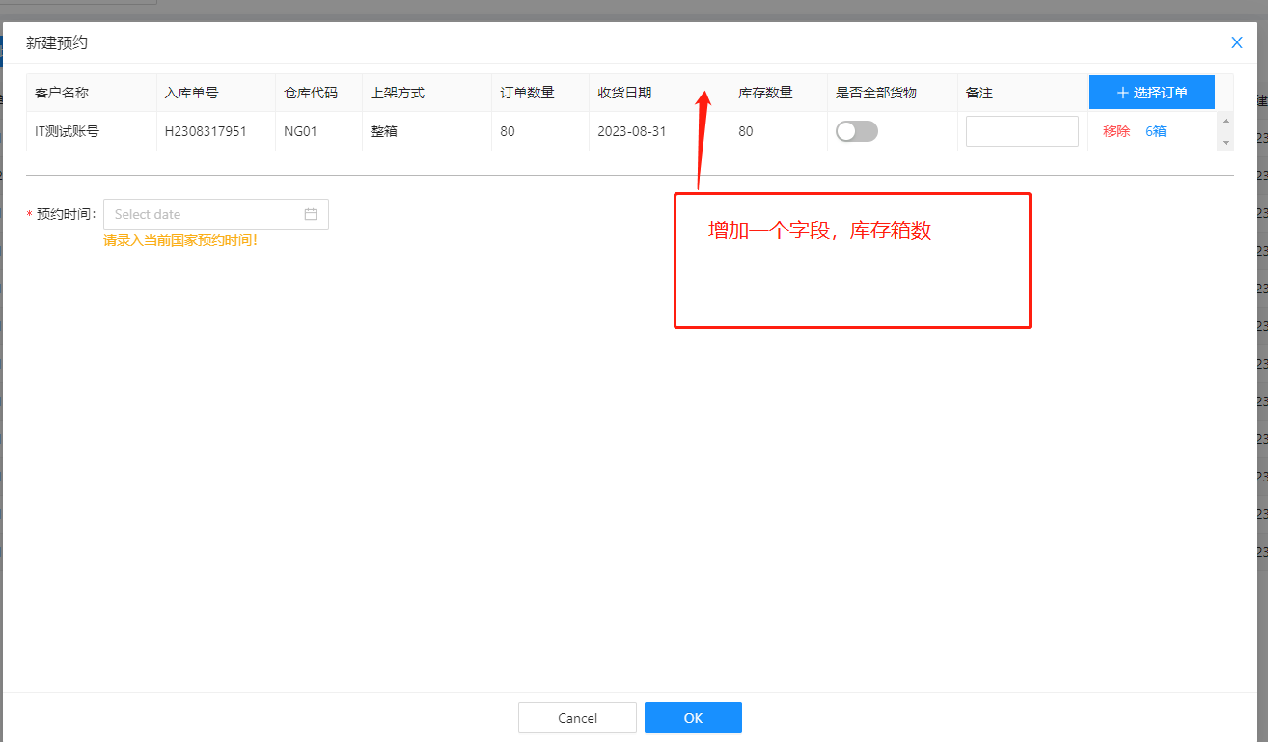Click the IT测试账号 customer name cell
1268x742 pixels.
click(67, 131)
